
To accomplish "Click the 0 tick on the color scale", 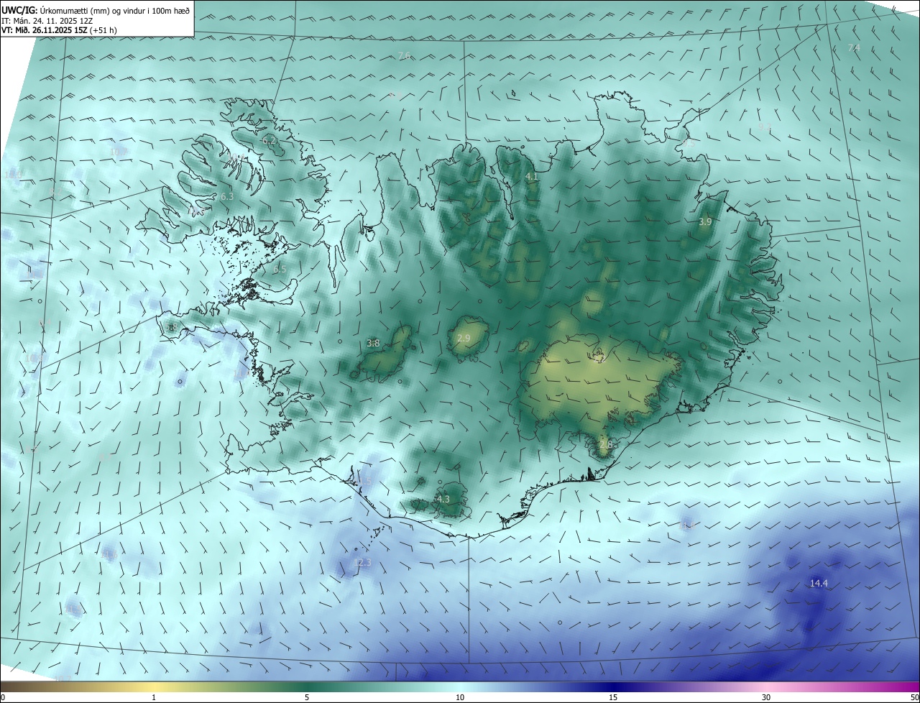I will point(2,697).
